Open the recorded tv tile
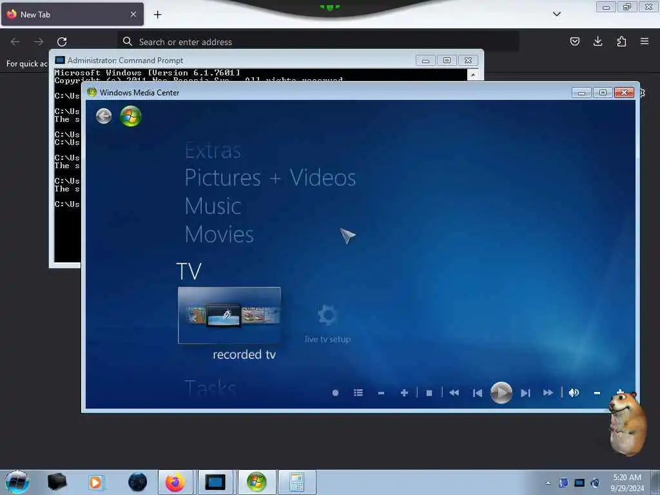Screen dimensions: 660x495 tap(229, 315)
